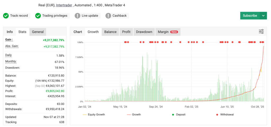Switch to the Info tab
This screenshot has height=127, width=271.
click(10, 32)
